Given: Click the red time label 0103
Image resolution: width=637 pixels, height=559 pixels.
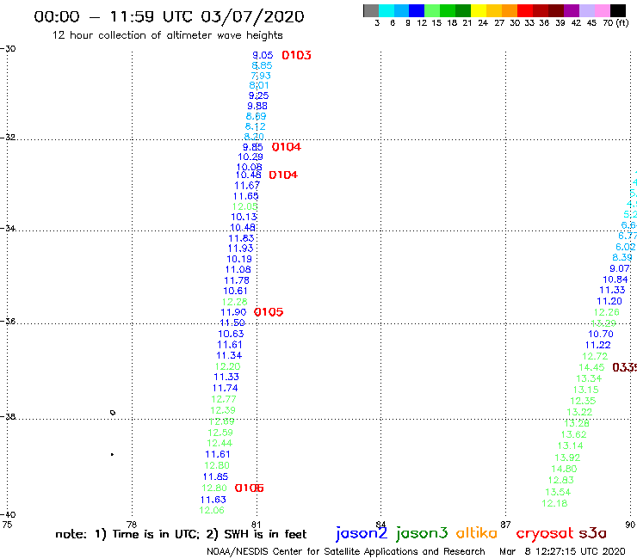Looking at the screenshot, I should 297,55.
